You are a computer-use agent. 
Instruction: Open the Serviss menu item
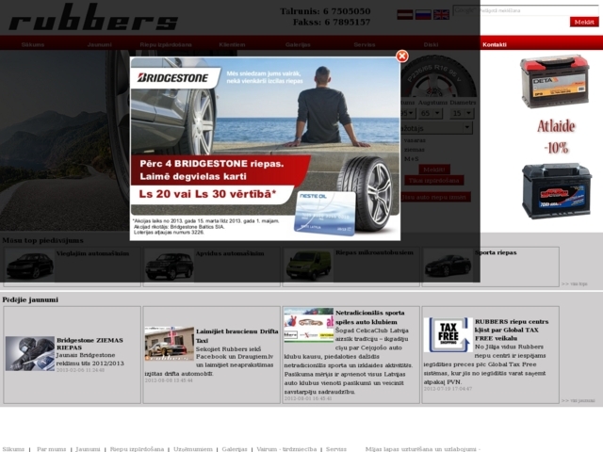365,44
